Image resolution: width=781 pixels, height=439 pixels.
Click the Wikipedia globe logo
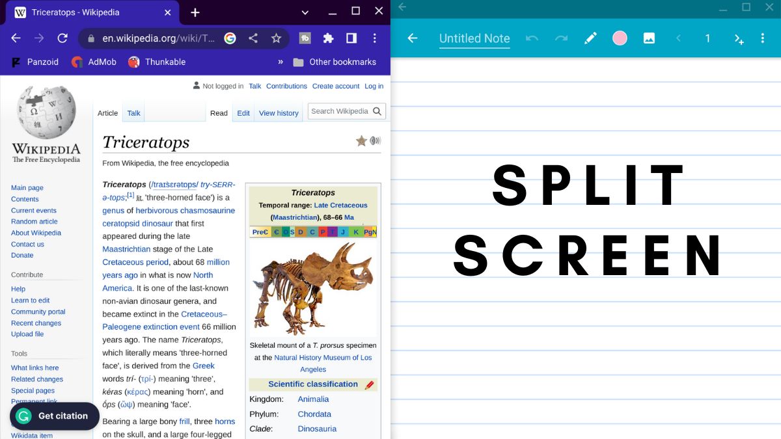pyautogui.click(x=46, y=112)
